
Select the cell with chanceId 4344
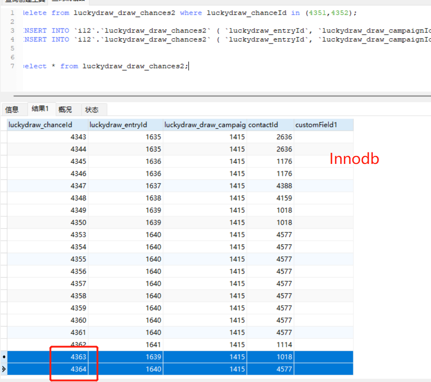pyautogui.click(x=47, y=149)
